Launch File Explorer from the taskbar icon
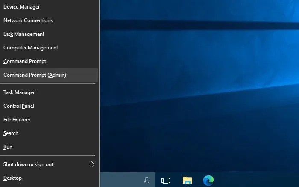 point(188,181)
